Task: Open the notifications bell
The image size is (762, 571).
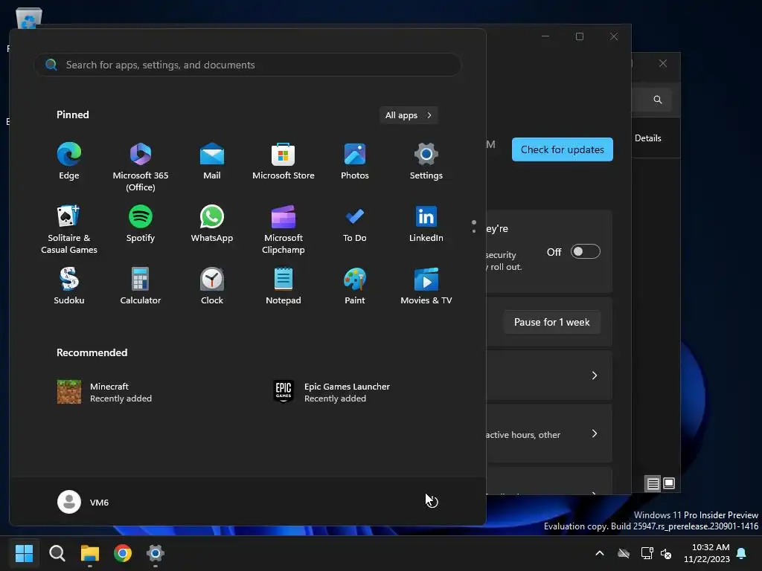Action: coord(742,553)
